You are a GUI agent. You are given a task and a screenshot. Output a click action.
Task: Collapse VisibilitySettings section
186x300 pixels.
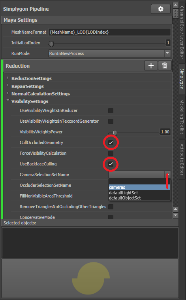pyautogui.click(x=8, y=100)
